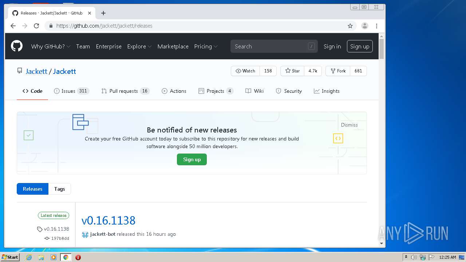Click the jackett-bot avatar icon
The height and width of the screenshot is (262, 466).
85,235
